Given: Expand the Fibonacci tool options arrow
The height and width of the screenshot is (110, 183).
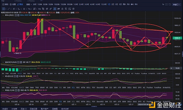Looking at the screenshot, I should coord(31,9).
